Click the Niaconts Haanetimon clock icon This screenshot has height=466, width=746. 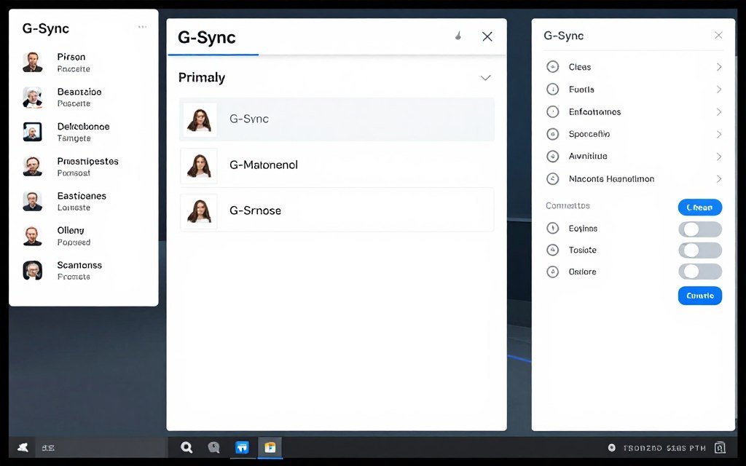[x=554, y=178]
